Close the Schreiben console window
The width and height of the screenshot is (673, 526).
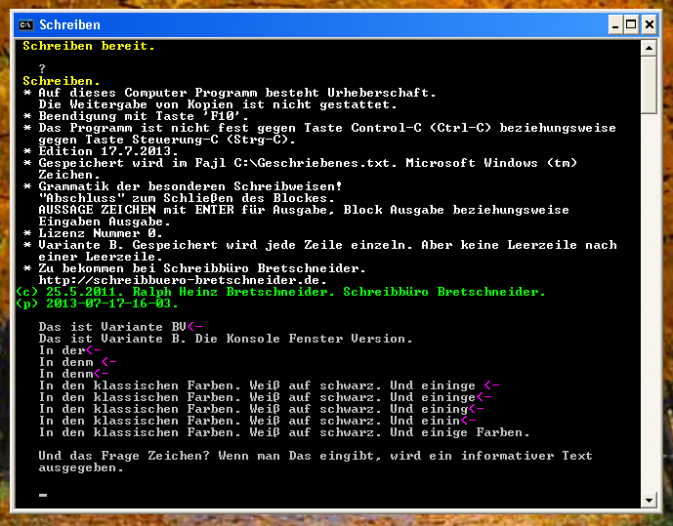pos(652,24)
